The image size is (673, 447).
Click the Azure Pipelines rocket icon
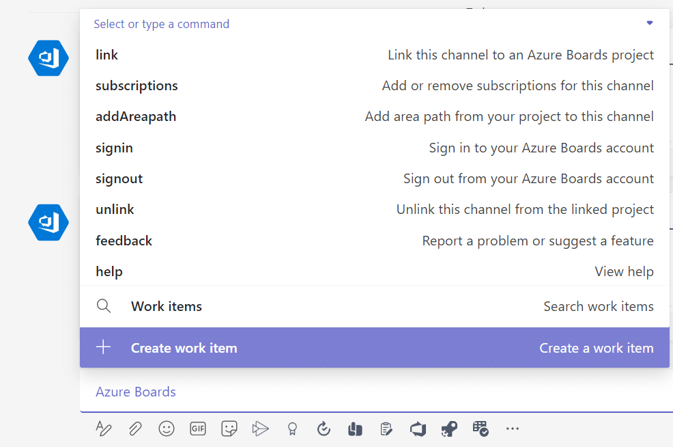click(x=449, y=429)
